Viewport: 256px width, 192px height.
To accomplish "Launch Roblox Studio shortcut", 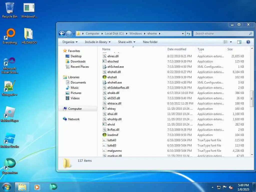I will pyautogui.click(x=10, y=140).
